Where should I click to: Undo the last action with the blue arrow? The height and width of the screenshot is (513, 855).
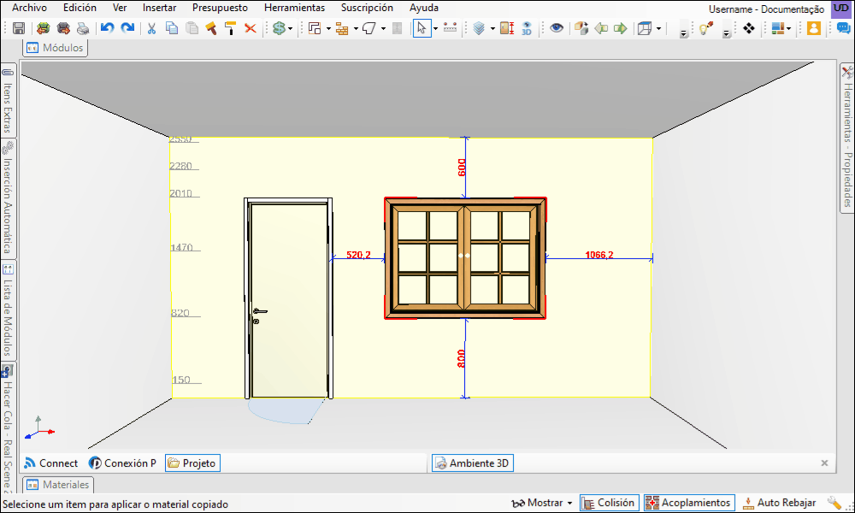point(108,28)
